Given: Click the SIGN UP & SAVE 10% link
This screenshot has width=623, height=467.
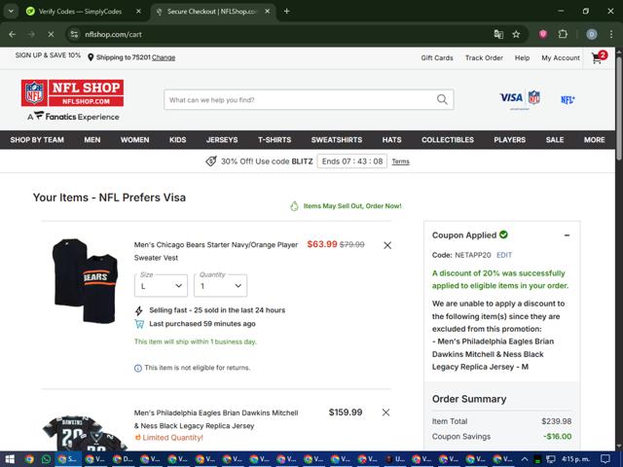Looking at the screenshot, I should (x=48, y=55).
